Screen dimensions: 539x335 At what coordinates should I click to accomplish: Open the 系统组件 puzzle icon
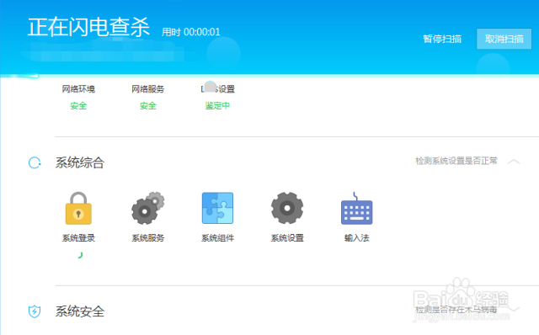(217, 208)
